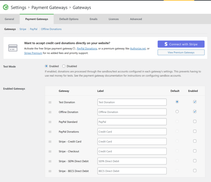
Task: Click the 'Test Mode' setting label
Action: [10, 66]
